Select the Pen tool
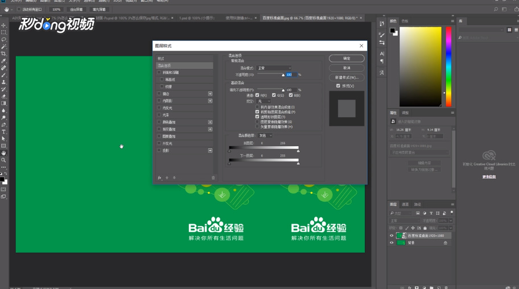 tap(3, 125)
